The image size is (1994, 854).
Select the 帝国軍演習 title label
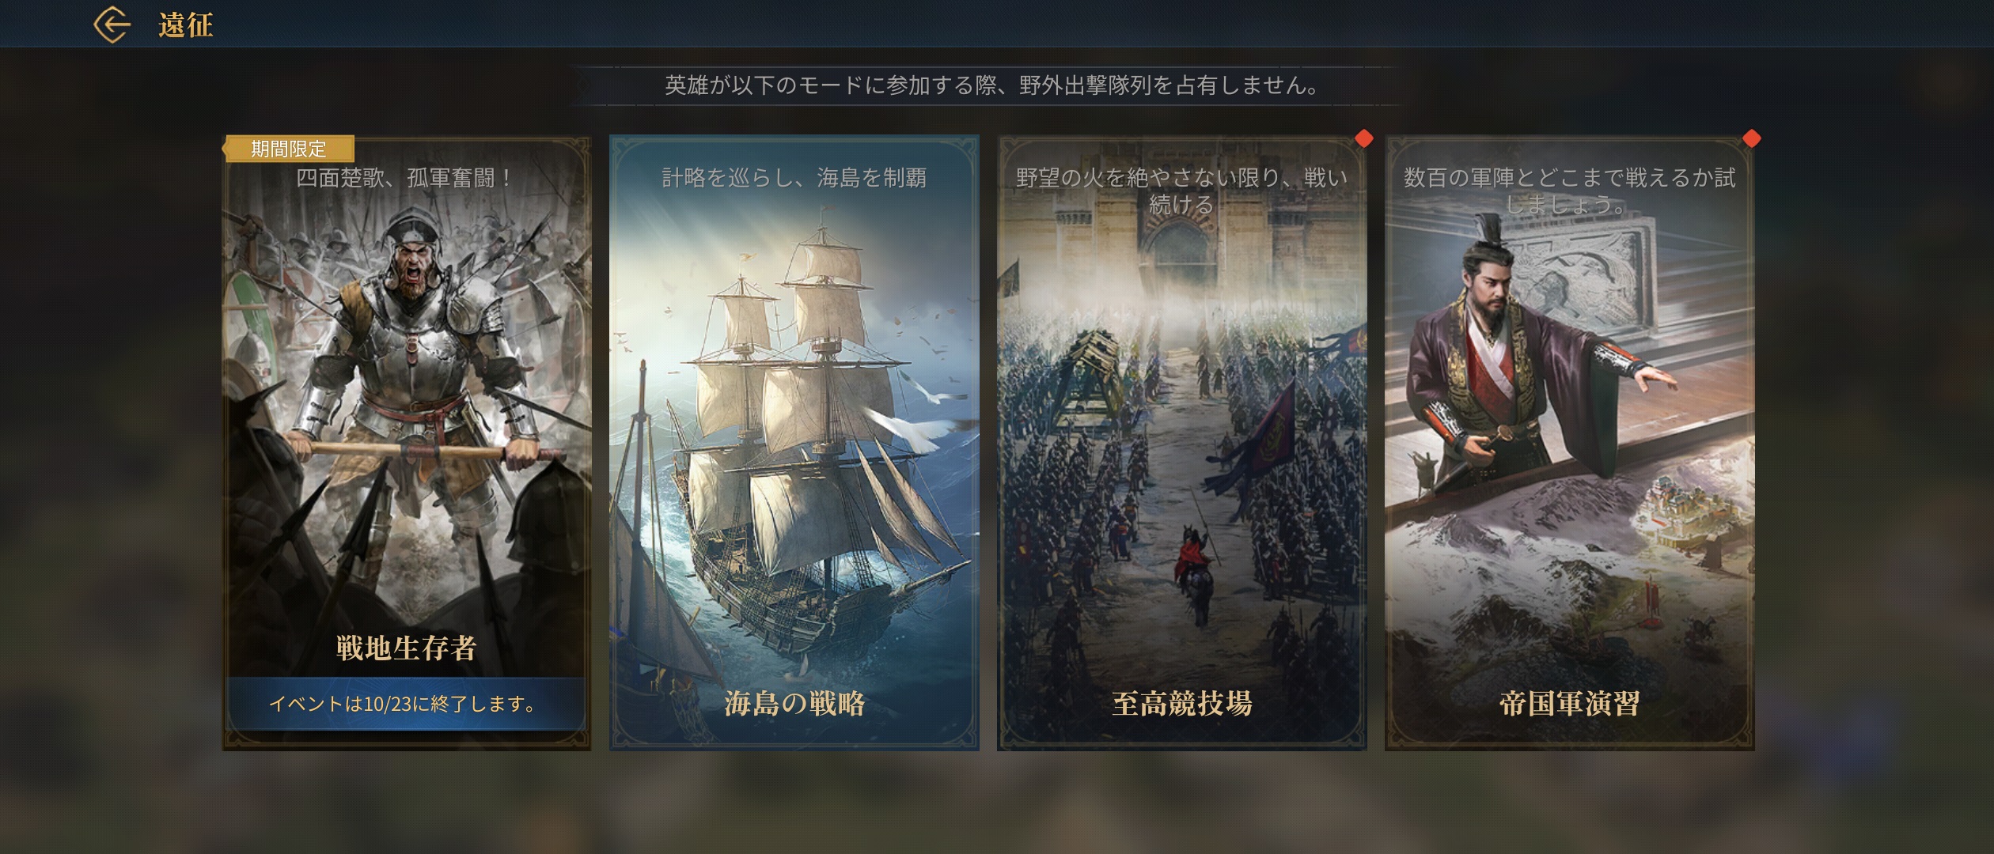[1569, 703]
